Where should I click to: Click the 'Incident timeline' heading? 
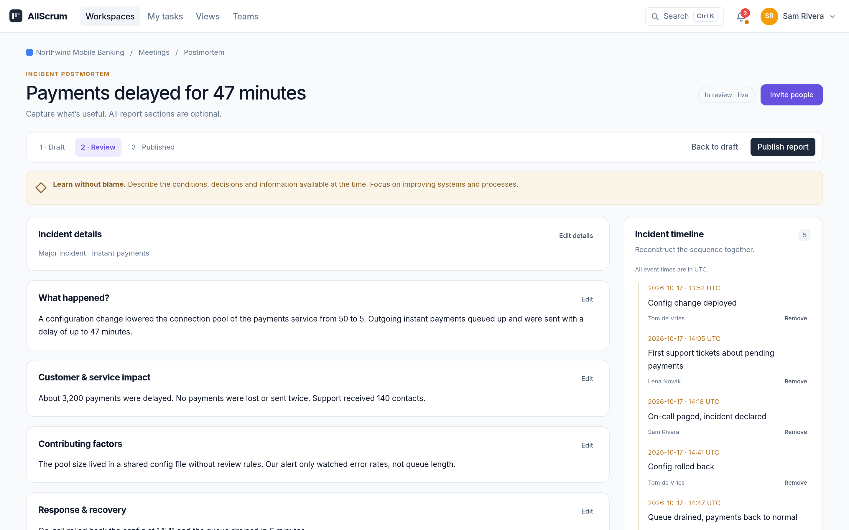point(669,234)
